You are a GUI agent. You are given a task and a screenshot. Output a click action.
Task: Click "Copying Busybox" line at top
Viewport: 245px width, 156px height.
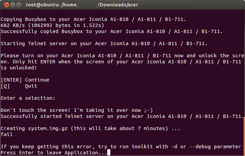(93, 19)
